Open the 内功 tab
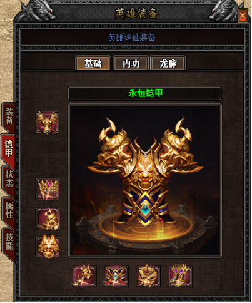 pos(131,63)
